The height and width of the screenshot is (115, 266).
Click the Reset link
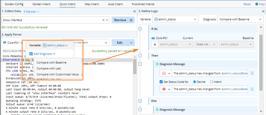(247, 4)
